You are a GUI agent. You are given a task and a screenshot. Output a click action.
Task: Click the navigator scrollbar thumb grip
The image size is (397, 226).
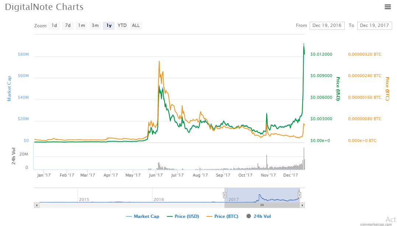coord(262,205)
